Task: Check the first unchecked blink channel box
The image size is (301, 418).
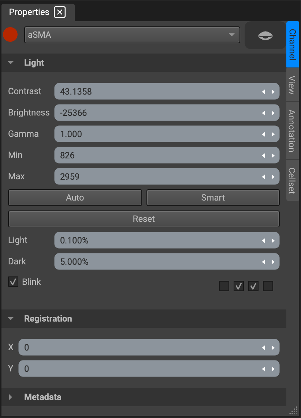Action: click(224, 286)
